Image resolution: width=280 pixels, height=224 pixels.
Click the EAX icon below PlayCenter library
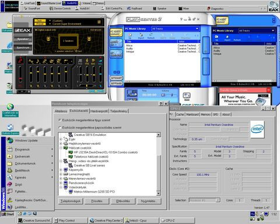pyautogui.click(x=187, y=97)
